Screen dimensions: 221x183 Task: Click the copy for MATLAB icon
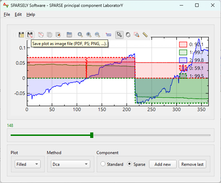pos(58,35)
